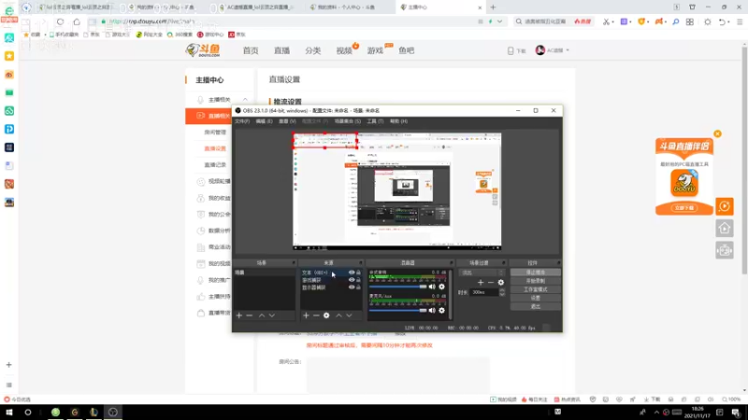Click the OBS icon in the taskbar
The height and width of the screenshot is (420, 748).
112,413
